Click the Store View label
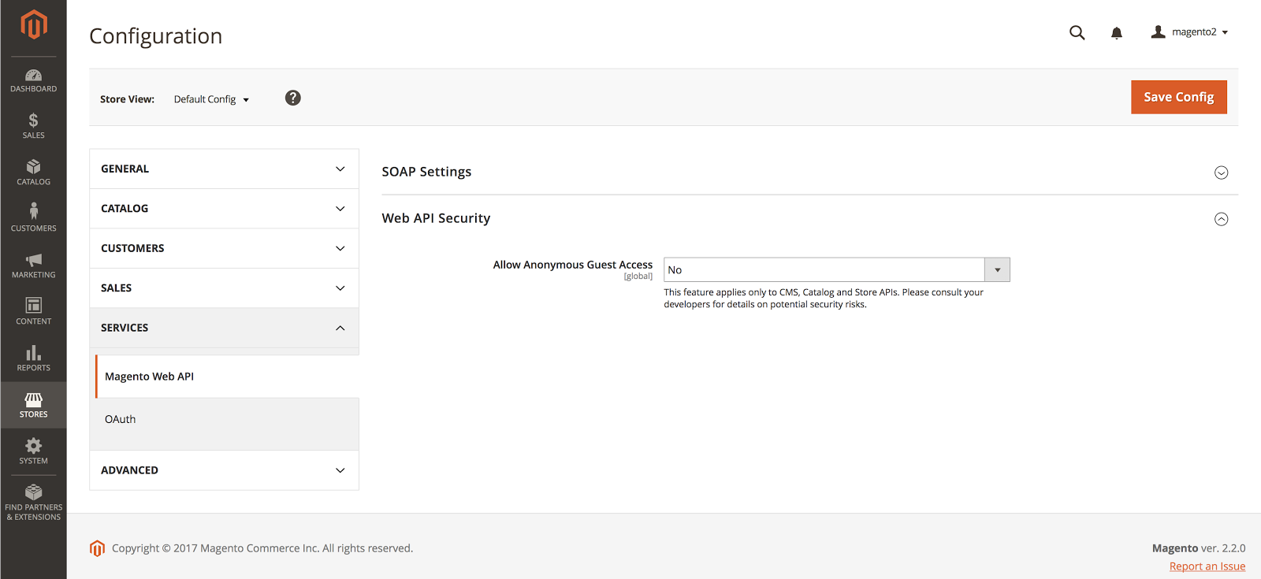Viewport: 1261px width, 579px height. tap(127, 99)
